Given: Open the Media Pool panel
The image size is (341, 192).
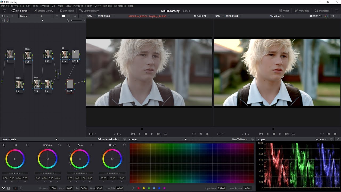Looking at the screenshot, I should [20, 11].
